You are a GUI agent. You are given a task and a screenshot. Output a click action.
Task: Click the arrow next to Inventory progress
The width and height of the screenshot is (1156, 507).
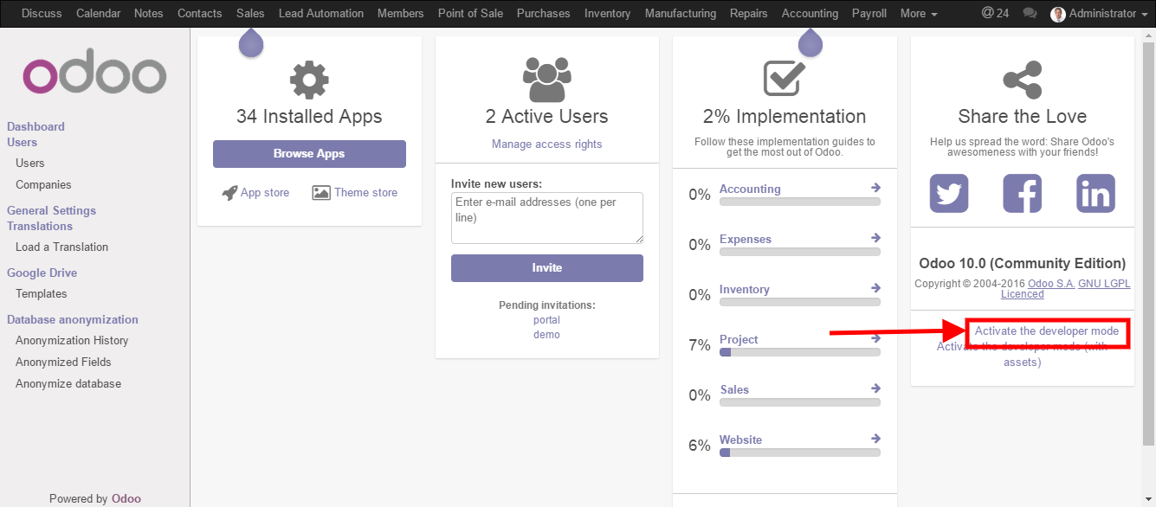point(875,288)
